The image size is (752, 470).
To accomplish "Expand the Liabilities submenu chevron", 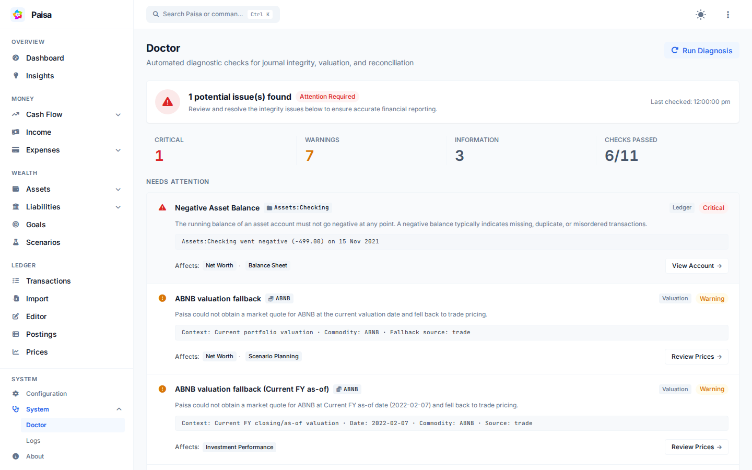I will point(119,207).
